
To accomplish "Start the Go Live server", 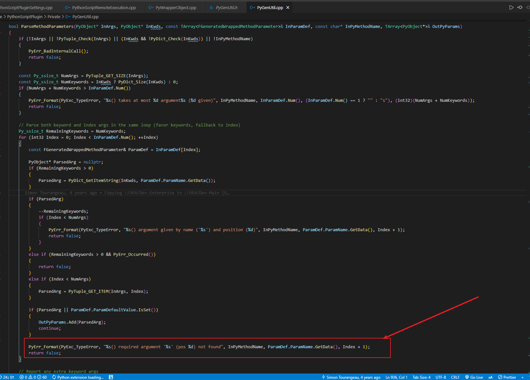I will pos(475,377).
